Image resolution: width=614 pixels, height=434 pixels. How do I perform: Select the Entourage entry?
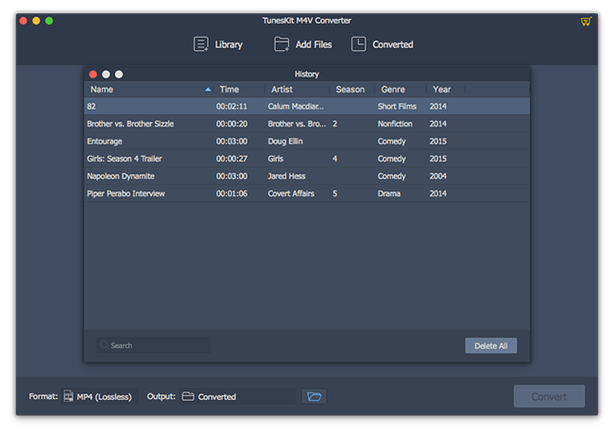tap(307, 142)
